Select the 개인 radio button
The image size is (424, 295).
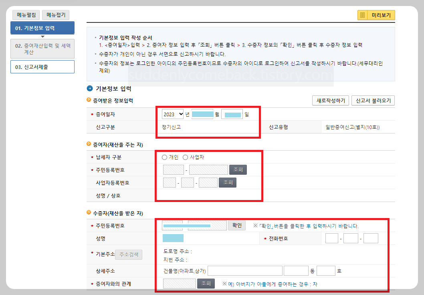click(164, 158)
